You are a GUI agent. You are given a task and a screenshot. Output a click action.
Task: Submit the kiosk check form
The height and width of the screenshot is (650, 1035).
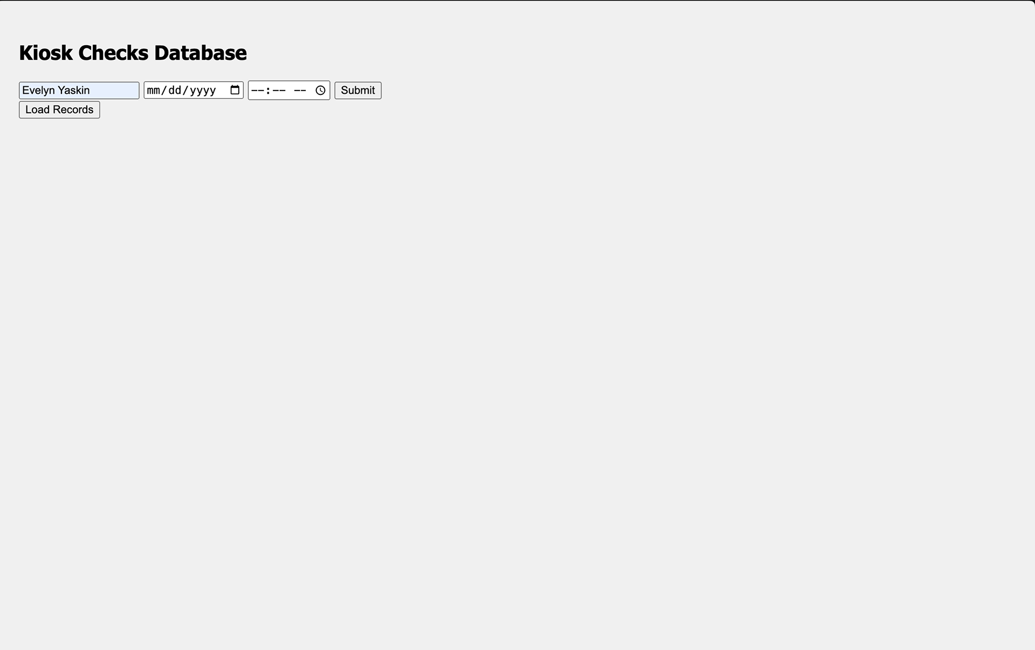click(x=358, y=90)
